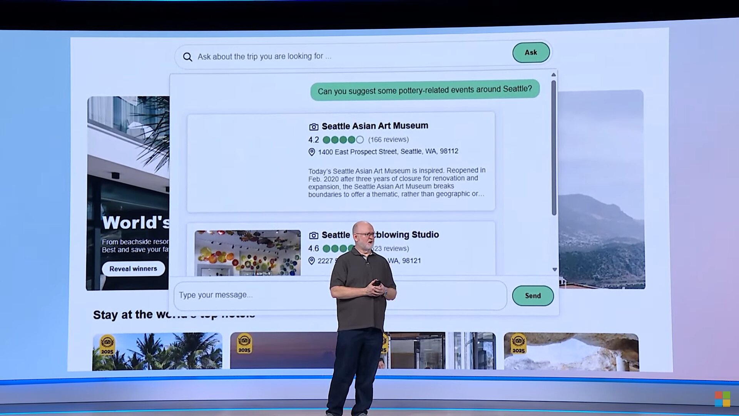Click the Send button
Screen dimensions: 739x416
point(533,296)
